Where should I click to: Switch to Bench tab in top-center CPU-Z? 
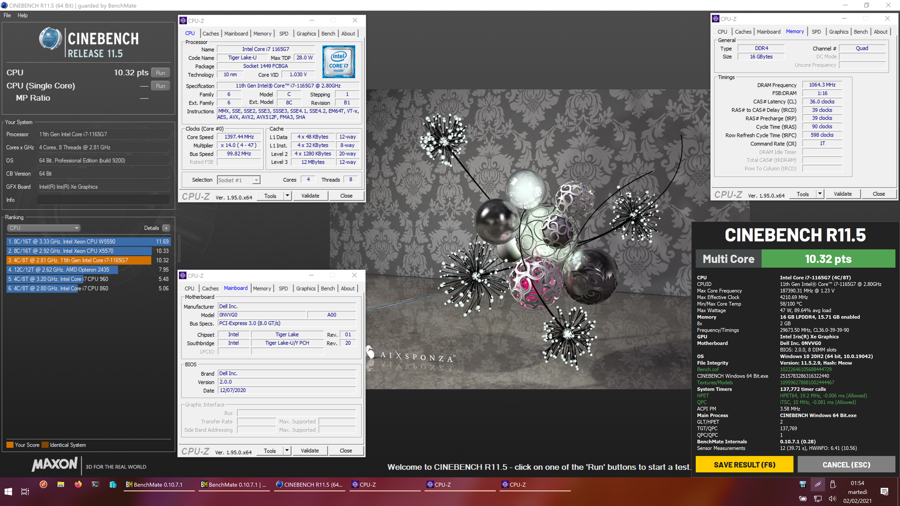pos(328,34)
